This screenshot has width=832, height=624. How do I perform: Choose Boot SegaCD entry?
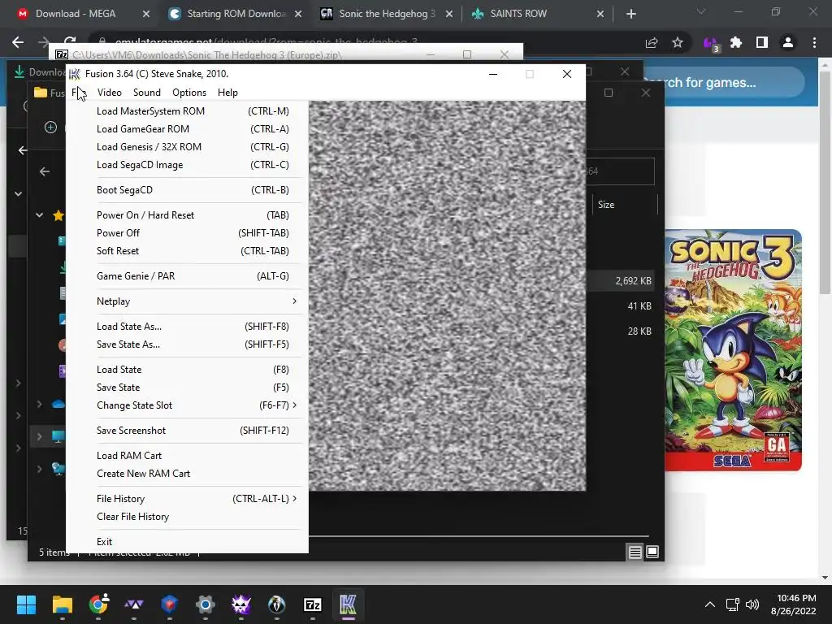188,190
